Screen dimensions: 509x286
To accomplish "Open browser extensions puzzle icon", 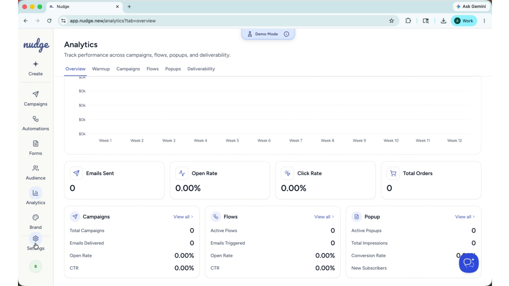I will (x=408, y=21).
